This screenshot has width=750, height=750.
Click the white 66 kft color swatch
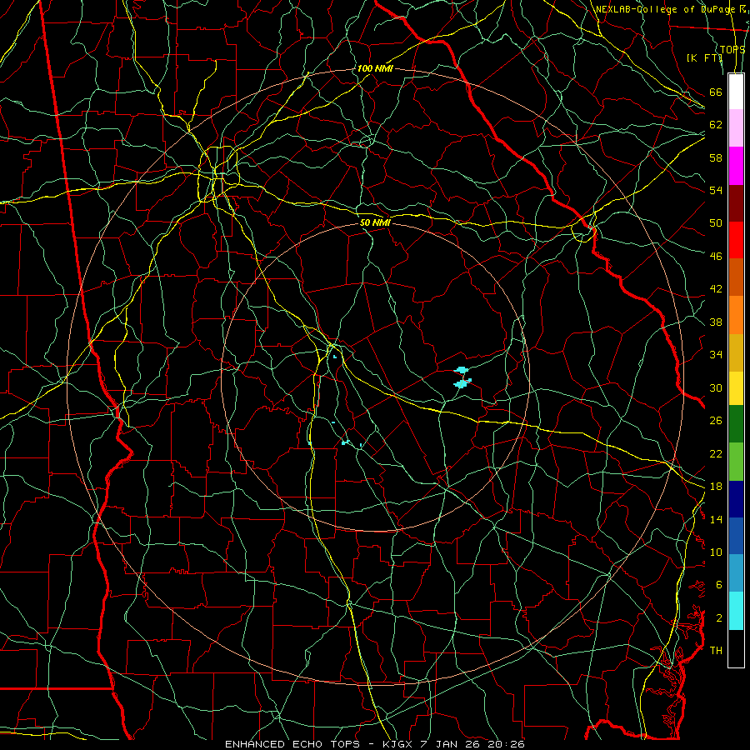(x=736, y=92)
